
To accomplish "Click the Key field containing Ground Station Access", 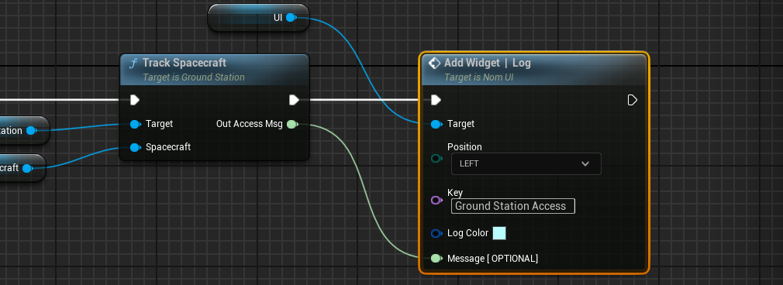I will point(513,206).
